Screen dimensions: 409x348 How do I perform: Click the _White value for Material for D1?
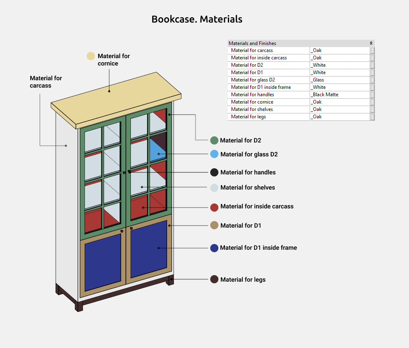(339, 72)
